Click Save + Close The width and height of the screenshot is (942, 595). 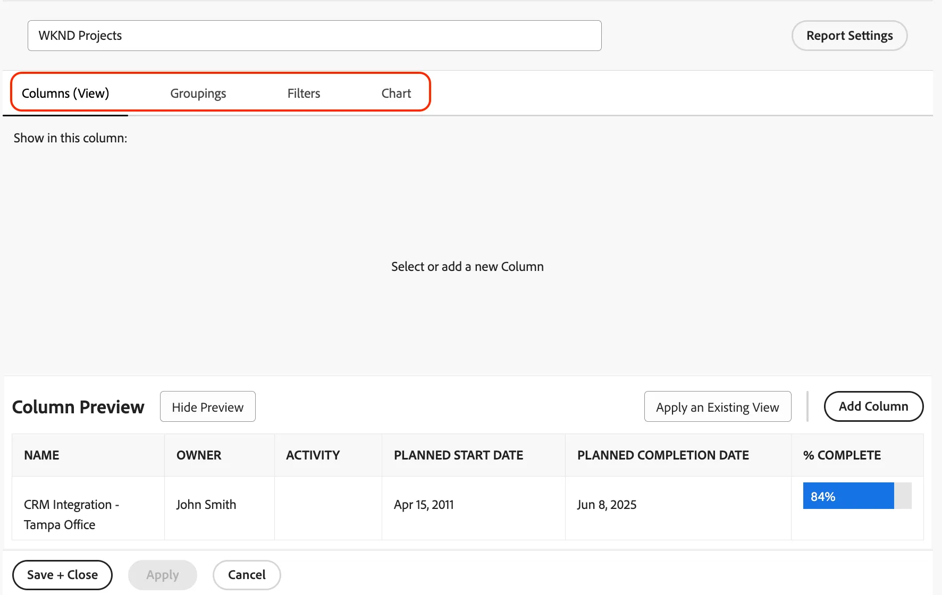62,575
